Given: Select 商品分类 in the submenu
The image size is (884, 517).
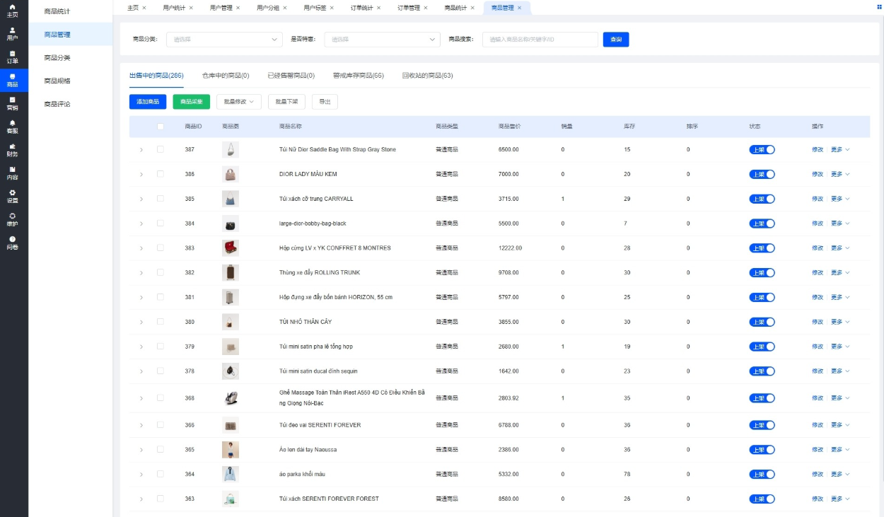Looking at the screenshot, I should 57,58.
